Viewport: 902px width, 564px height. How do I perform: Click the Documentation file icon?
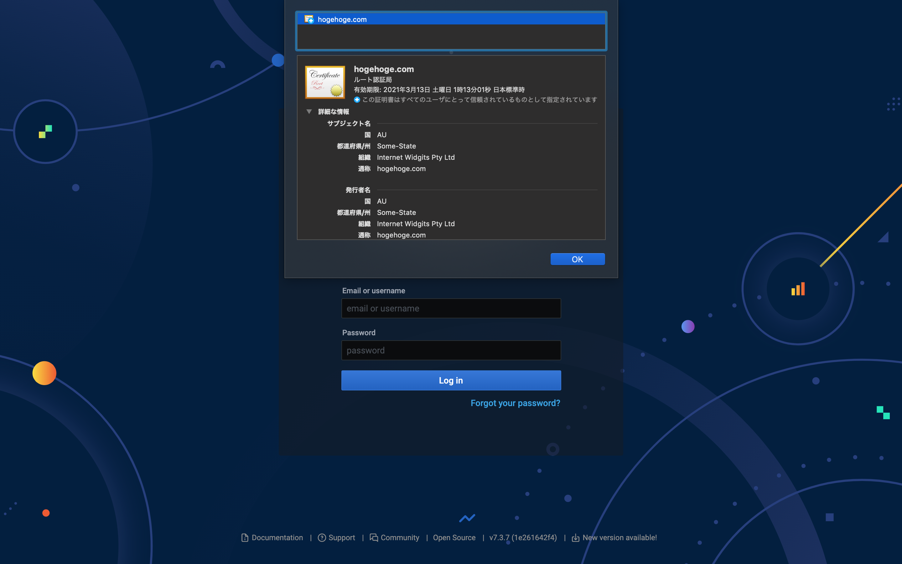click(x=245, y=537)
